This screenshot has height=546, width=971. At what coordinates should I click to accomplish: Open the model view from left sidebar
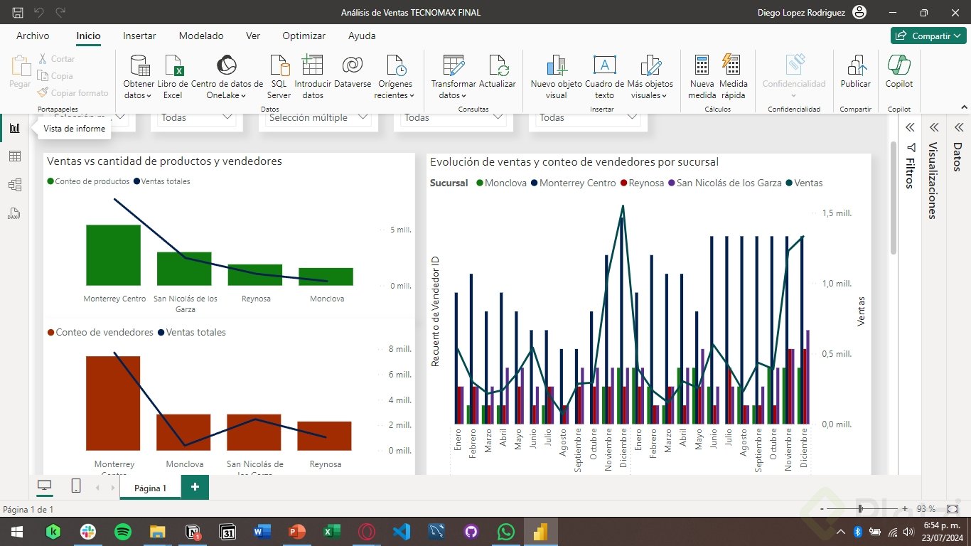pos(14,185)
